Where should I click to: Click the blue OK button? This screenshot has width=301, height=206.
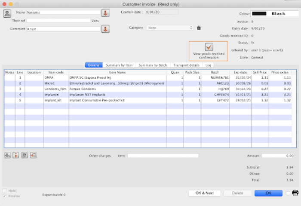(268, 193)
